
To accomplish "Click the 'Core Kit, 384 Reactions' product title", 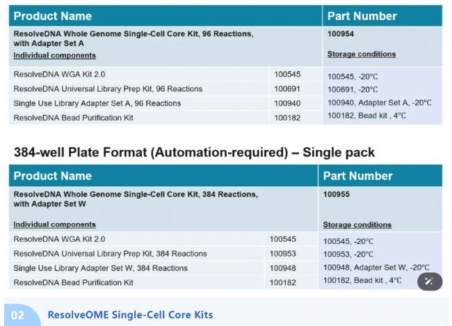I will (136, 199).
